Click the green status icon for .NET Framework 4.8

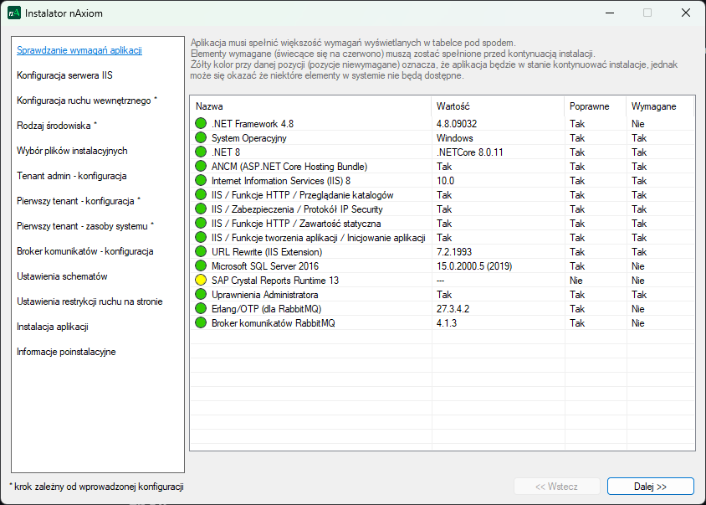pyautogui.click(x=201, y=124)
